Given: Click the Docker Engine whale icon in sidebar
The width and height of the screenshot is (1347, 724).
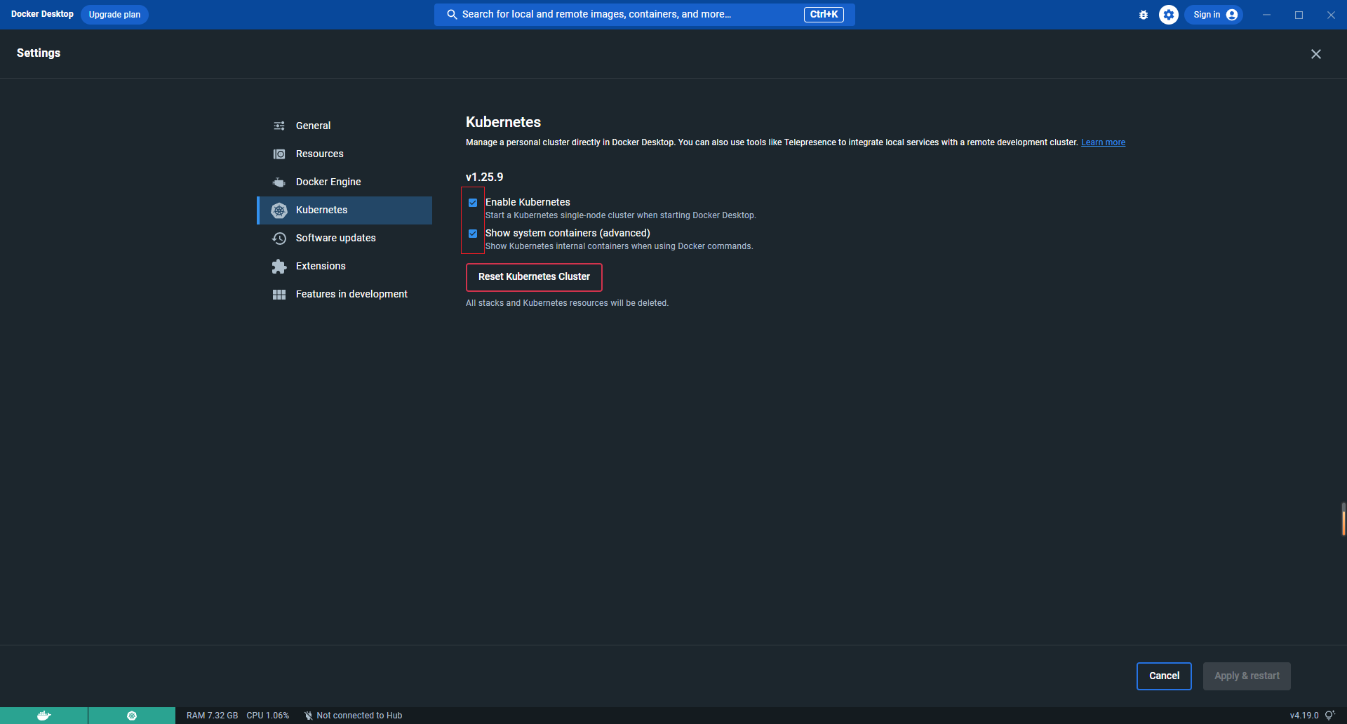Looking at the screenshot, I should pos(279,182).
